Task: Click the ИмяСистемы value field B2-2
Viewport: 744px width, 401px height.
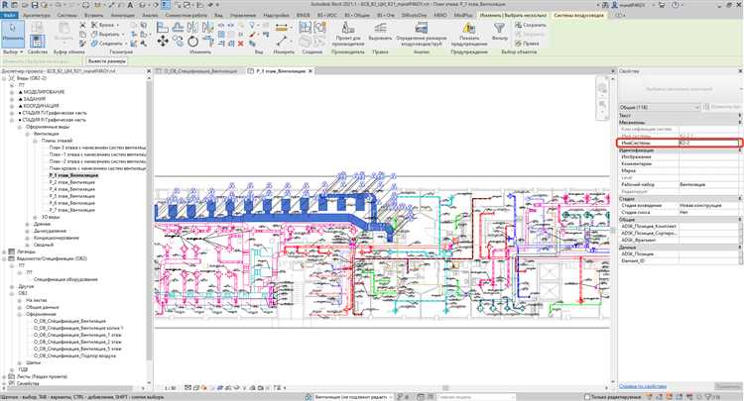Action: (709, 143)
